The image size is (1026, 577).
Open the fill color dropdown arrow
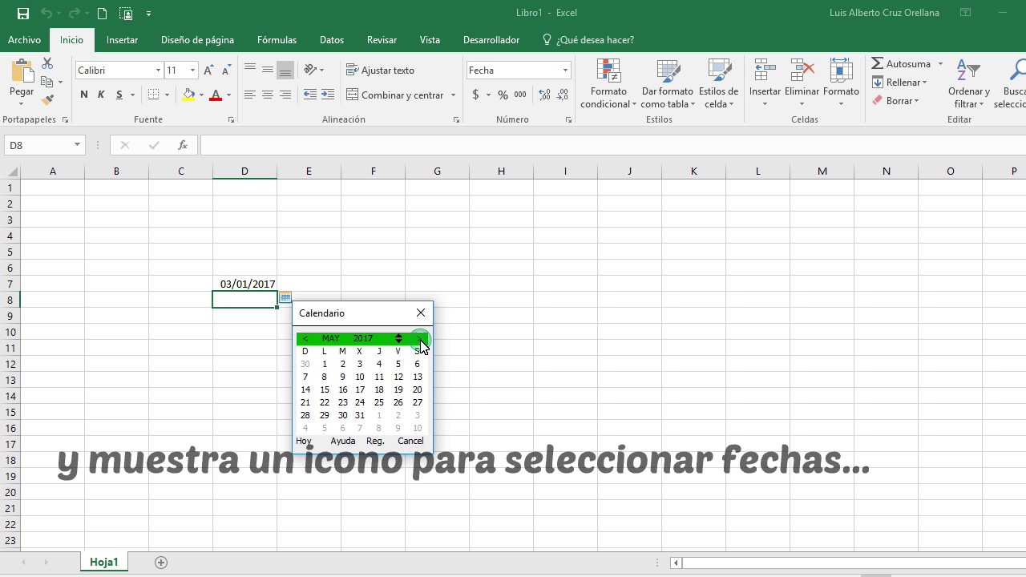[201, 95]
